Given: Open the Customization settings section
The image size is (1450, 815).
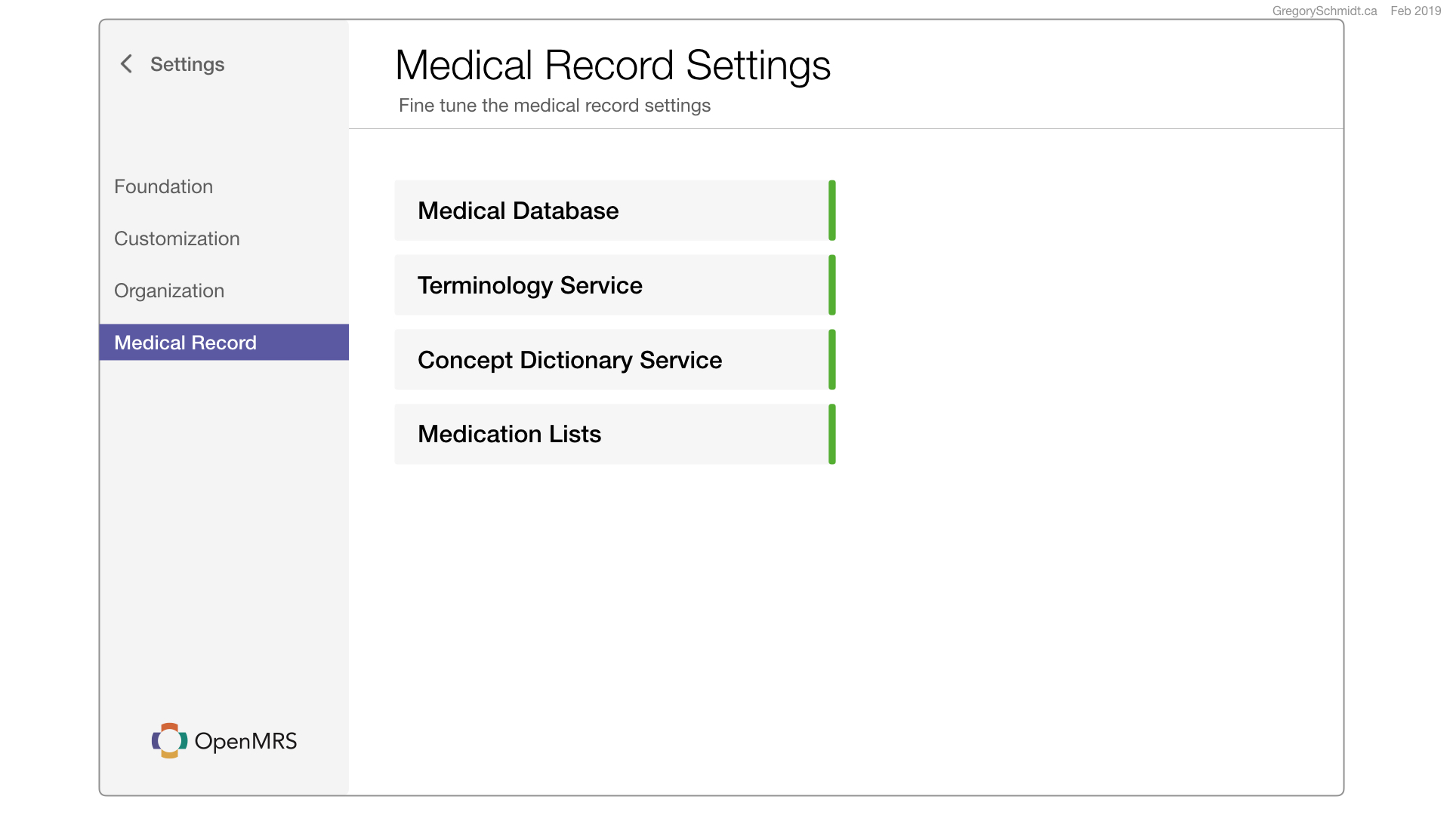Looking at the screenshot, I should pyautogui.click(x=177, y=238).
